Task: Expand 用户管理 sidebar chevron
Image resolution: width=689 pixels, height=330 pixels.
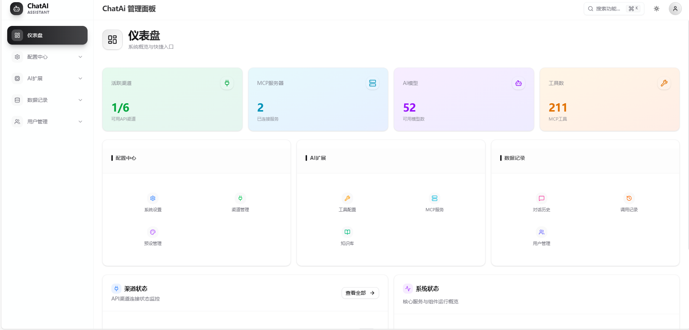Action: [80, 122]
